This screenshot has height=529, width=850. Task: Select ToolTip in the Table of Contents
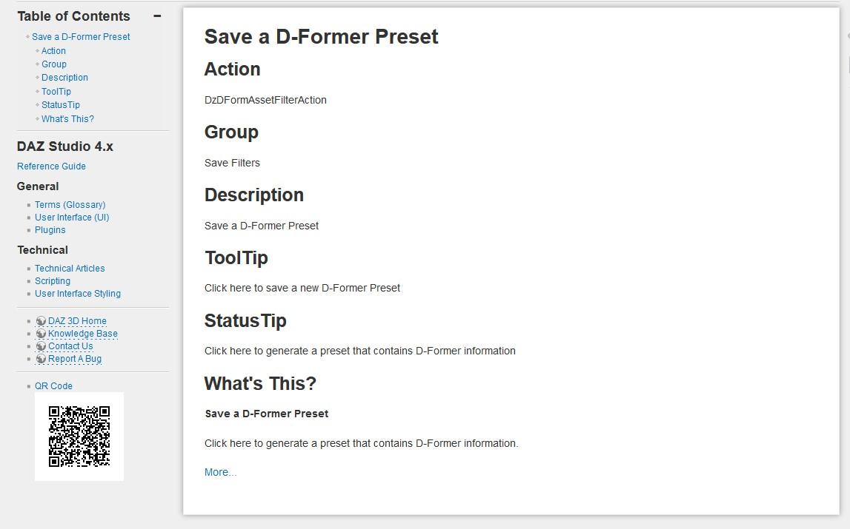[x=56, y=92]
